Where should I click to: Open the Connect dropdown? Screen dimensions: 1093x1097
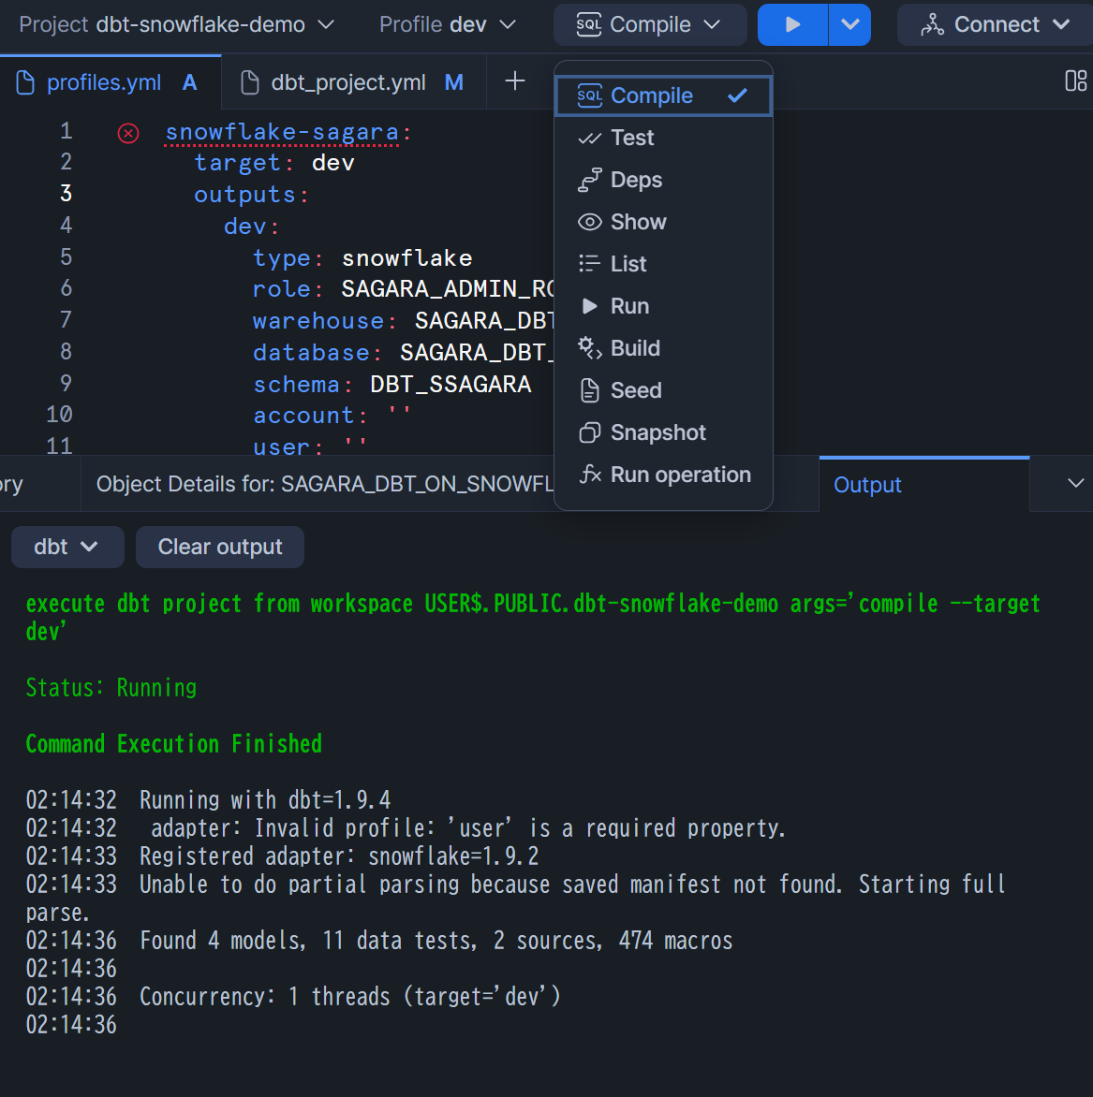pyautogui.click(x=995, y=24)
